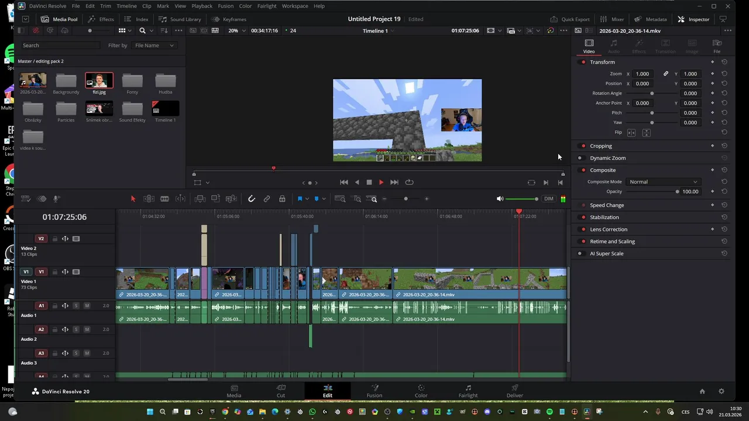The image size is (749, 421).
Task: Open the Workspace menu
Action: coord(295,6)
